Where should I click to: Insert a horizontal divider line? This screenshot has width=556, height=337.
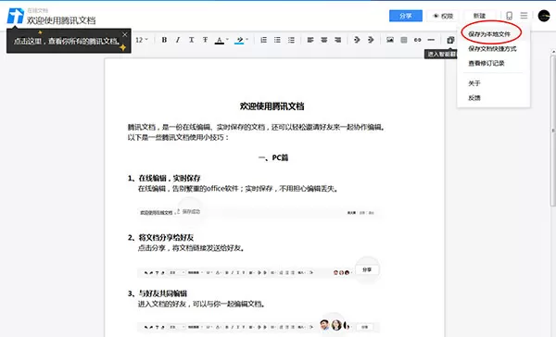coord(431,40)
